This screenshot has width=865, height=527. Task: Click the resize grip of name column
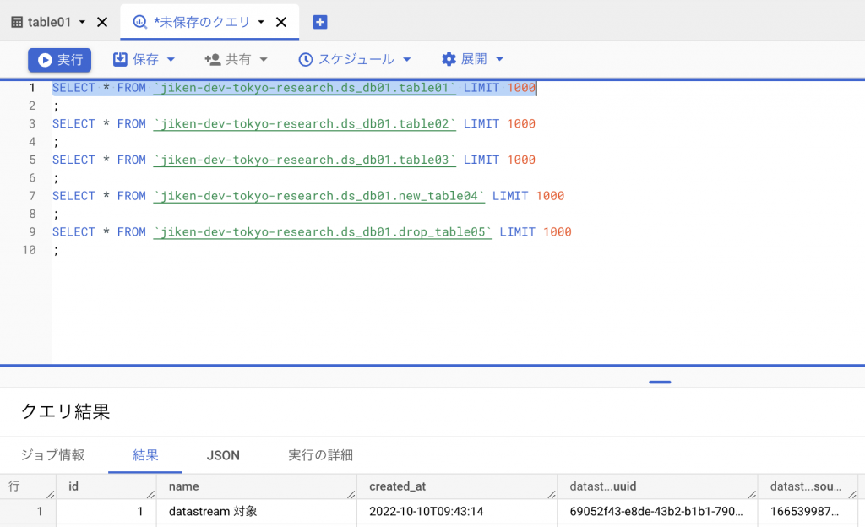point(351,494)
